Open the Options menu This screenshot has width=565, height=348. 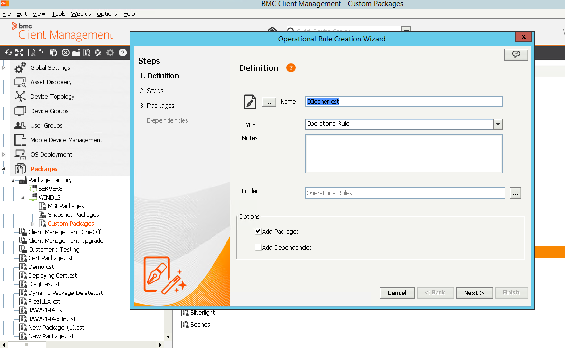107,13
